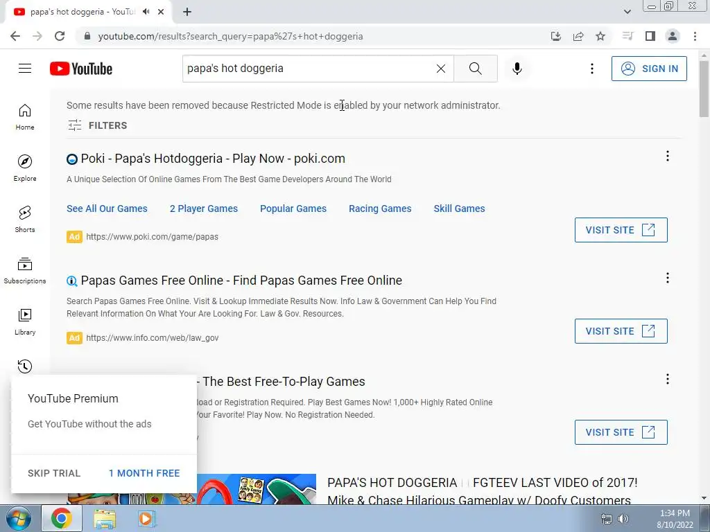Open History clock icon in sidebar
This screenshot has width=710, height=532.
pyautogui.click(x=25, y=366)
